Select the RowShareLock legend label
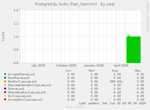Viewport: 150px width, 110px height. point(19,78)
